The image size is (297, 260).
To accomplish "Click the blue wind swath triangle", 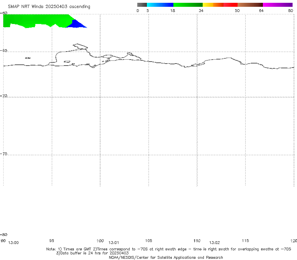I will pos(77,24).
